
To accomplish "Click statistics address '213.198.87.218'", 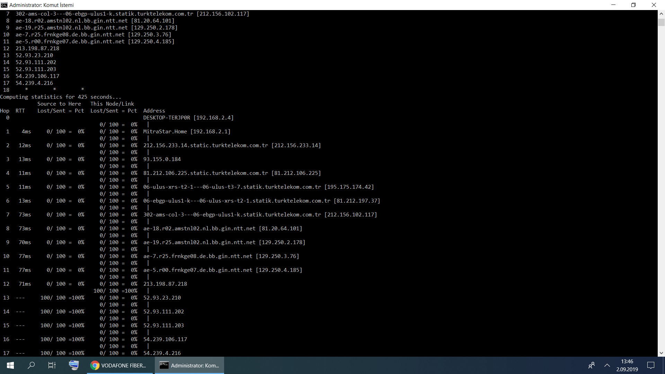I will click(165, 284).
